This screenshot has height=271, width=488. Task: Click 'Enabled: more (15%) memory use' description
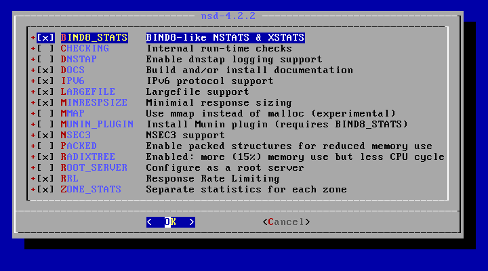(296, 157)
